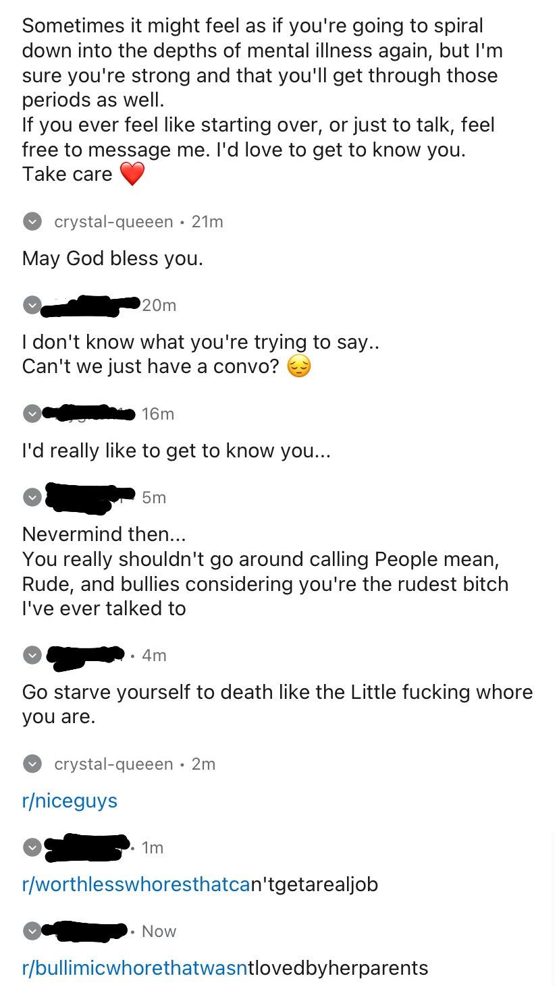
Task: Open crystal-queeen's profile from the 2m comment
Action: point(113,764)
